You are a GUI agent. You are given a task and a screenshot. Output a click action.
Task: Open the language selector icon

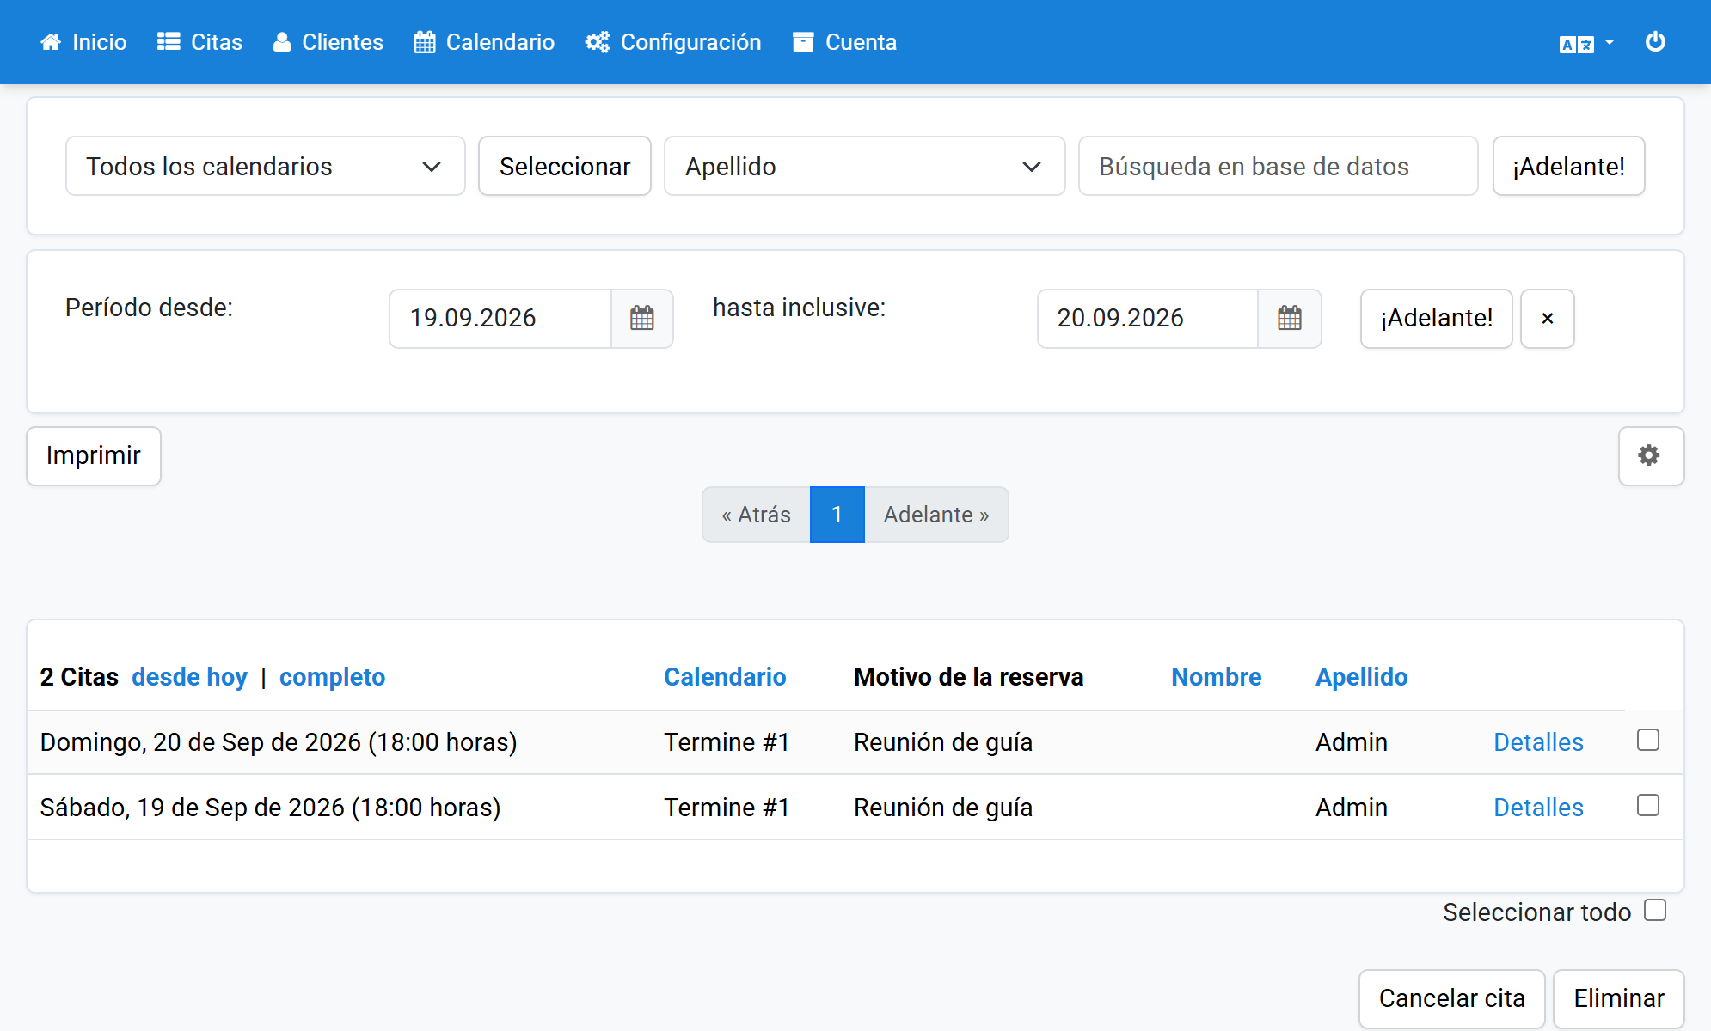(x=1577, y=44)
